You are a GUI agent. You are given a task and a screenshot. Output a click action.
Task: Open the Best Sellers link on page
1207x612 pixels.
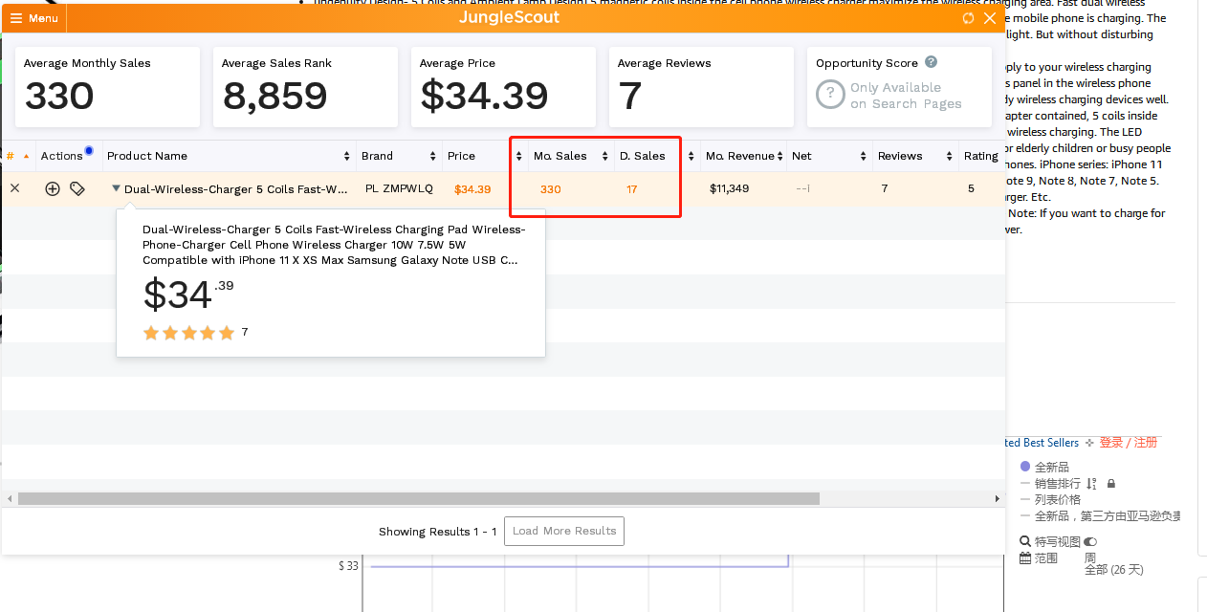[x=1042, y=443]
